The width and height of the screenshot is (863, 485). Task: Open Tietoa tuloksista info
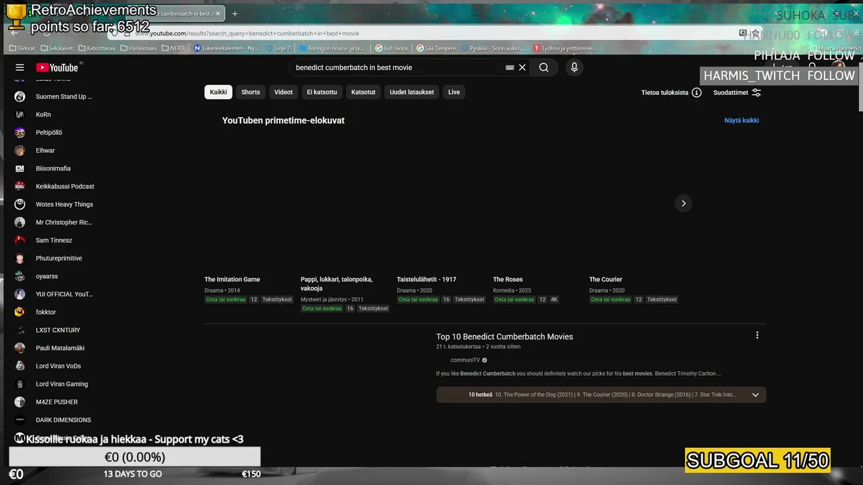point(672,93)
